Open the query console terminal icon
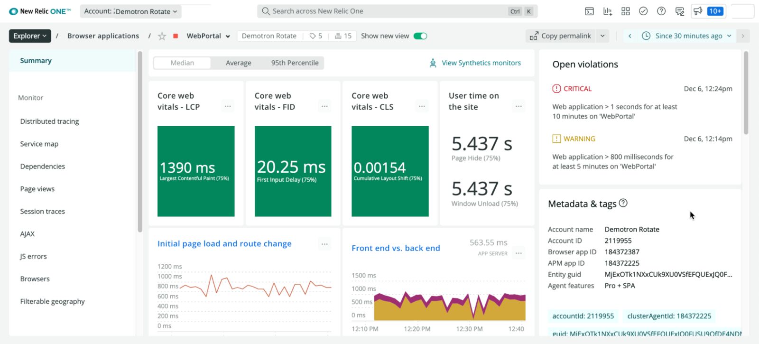This screenshot has height=344, width=759. (589, 11)
